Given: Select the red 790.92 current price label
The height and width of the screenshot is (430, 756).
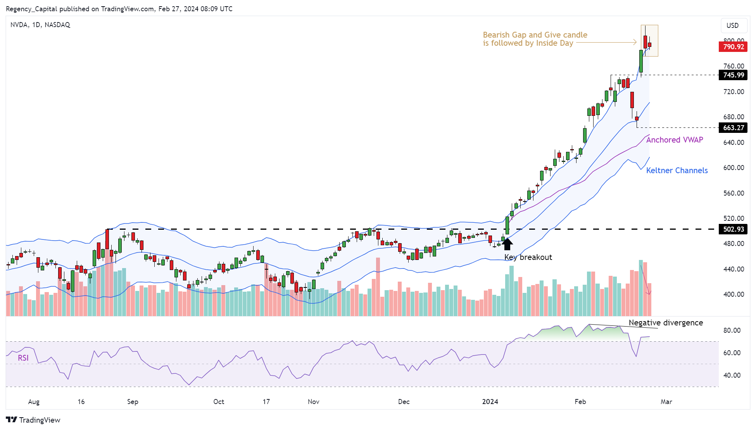Looking at the screenshot, I should pyautogui.click(x=733, y=47).
